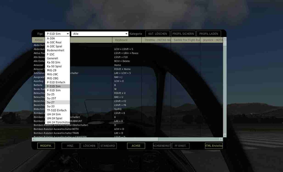Click the 'RShift + Home' binding
This screenshot has height=172, width=283.
tap(122, 69)
